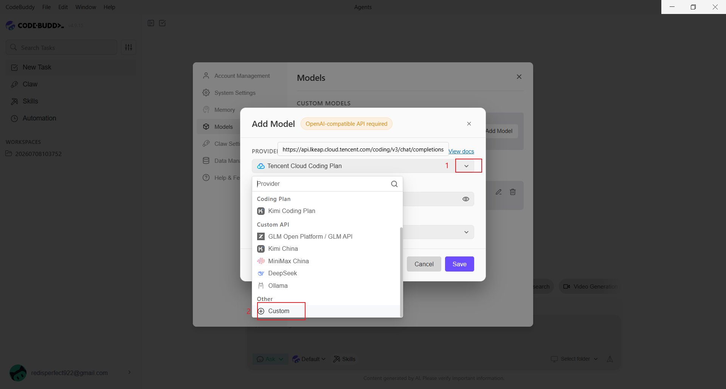Open the View docs link
Viewport: 726px width, 389px height.
461,151
